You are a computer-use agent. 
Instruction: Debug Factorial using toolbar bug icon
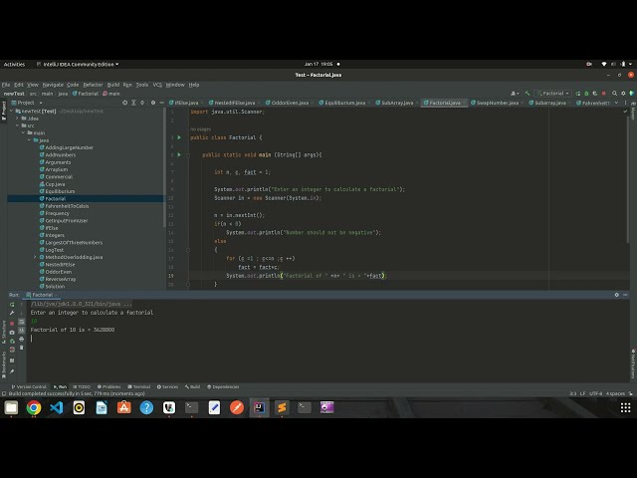586,93
